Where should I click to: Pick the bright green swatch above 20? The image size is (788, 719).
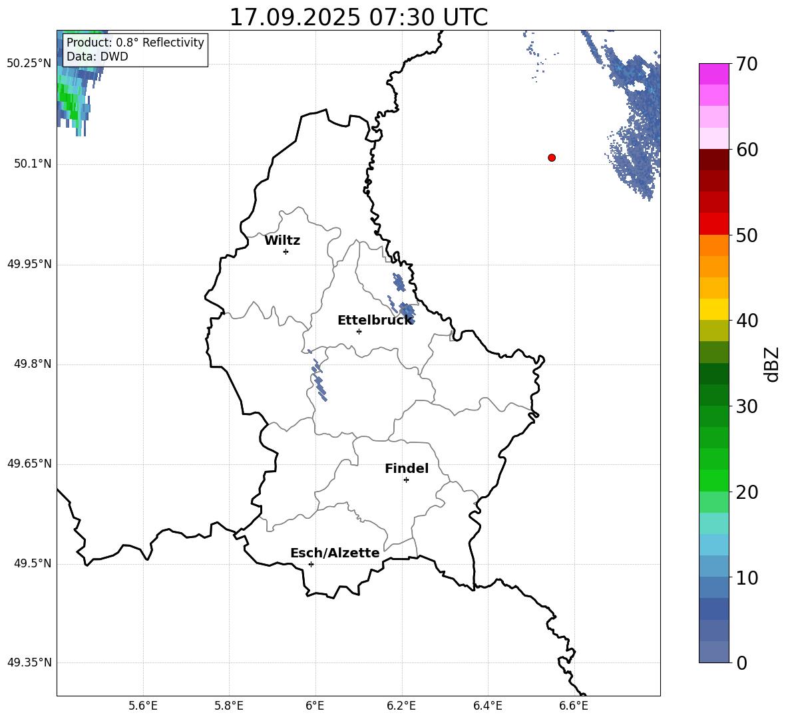click(x=713, y=480)
